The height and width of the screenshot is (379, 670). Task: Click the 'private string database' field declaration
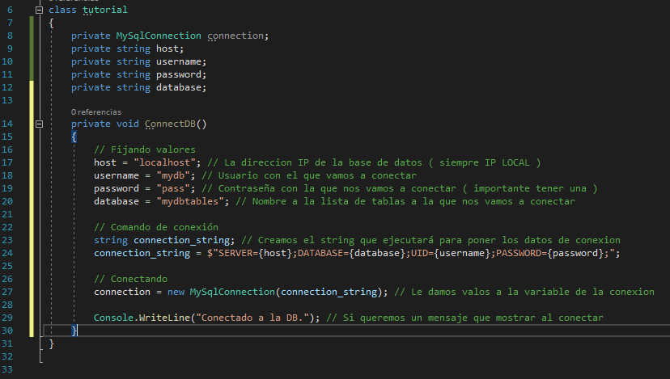tap(138, 87)
